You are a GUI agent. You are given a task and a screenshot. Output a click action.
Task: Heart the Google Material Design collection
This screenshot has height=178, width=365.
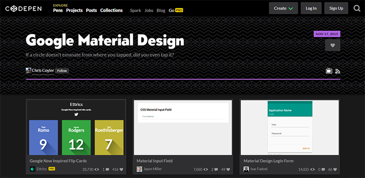click(x=333, y=45)
